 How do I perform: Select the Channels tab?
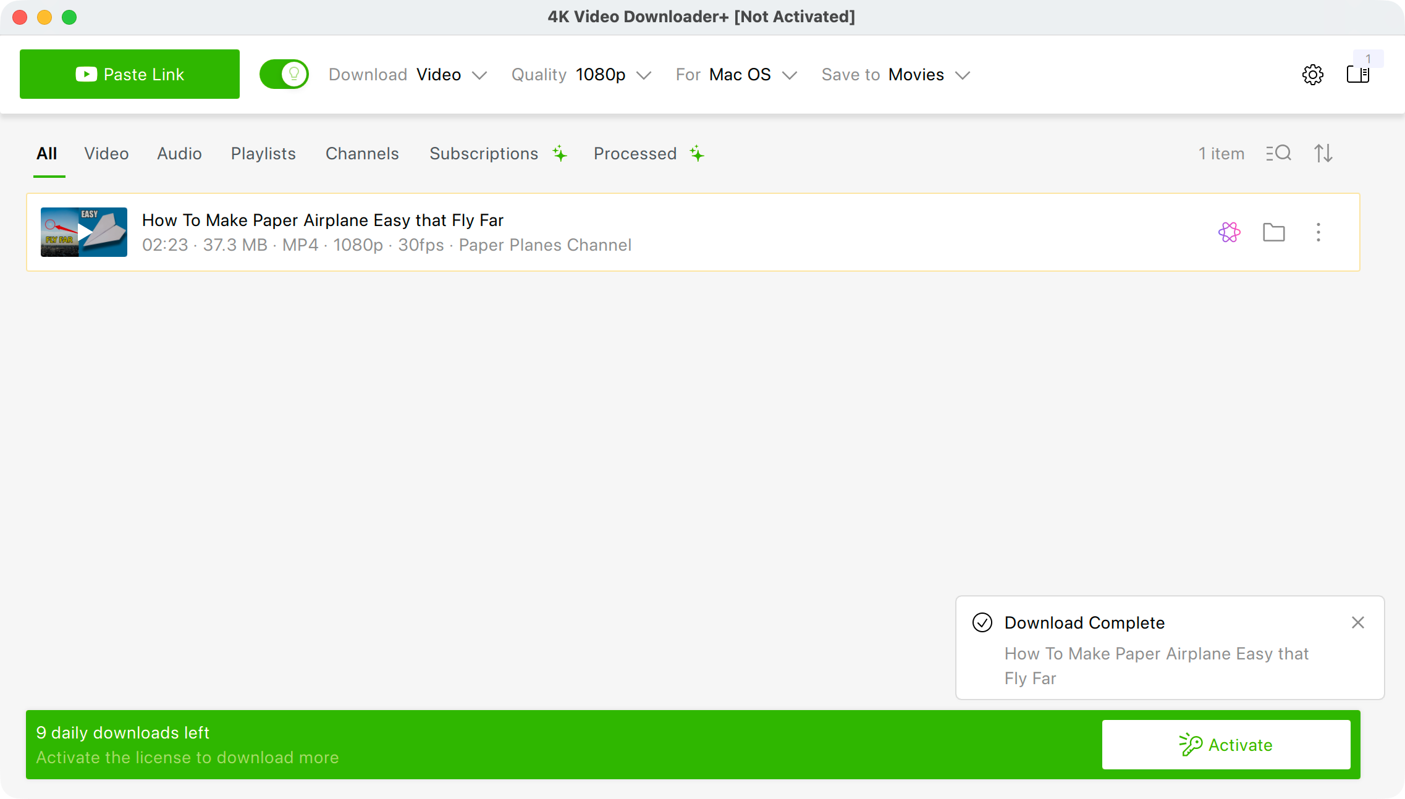362,153
